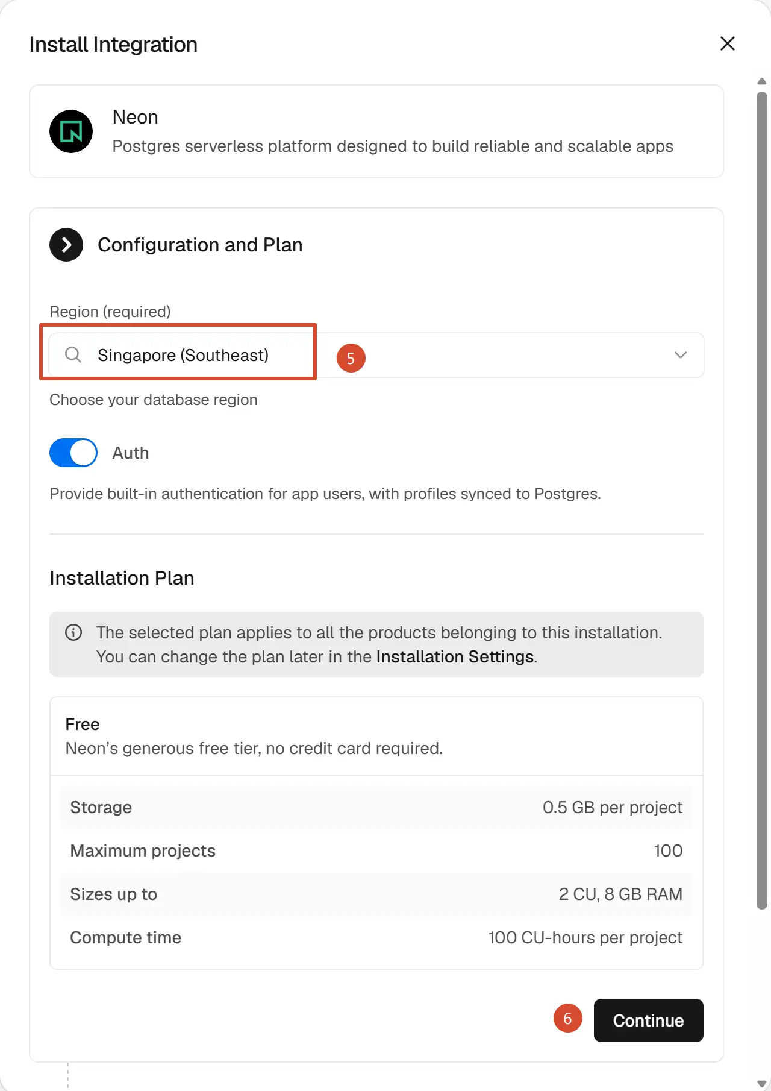Click the Auth label text
Image resolution: width=771 pixels, height=1091 pixels.
tap(131, 453)
